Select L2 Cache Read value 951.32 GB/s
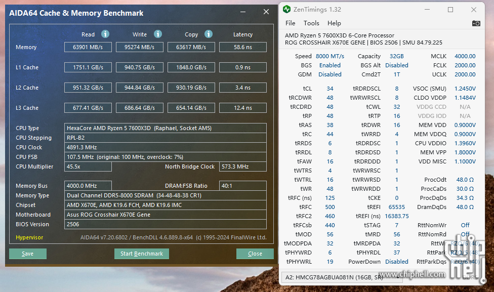Viewport: 494px width, 292px height. coord(88,88)
